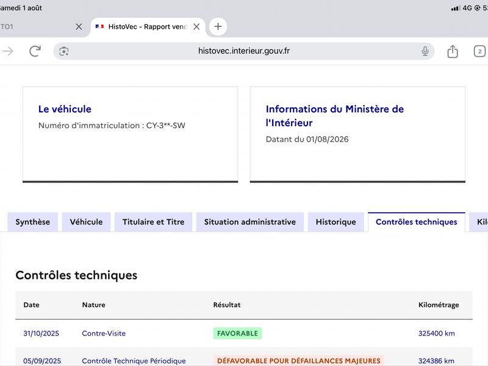Close the TO1 tab

click(x=79, y=27)
